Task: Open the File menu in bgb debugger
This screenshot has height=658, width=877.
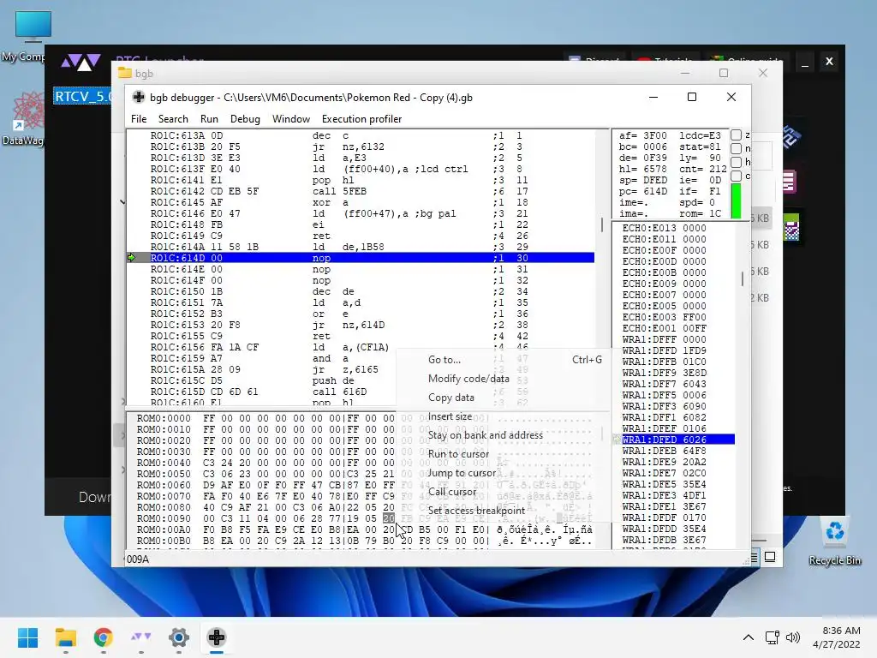Action: point(139,119)
